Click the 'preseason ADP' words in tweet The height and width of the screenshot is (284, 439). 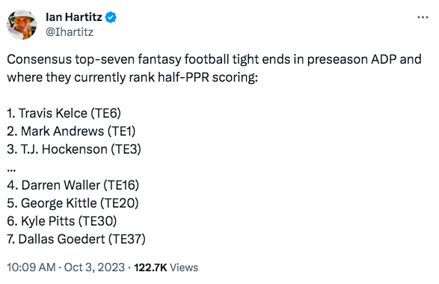point(352,60)
